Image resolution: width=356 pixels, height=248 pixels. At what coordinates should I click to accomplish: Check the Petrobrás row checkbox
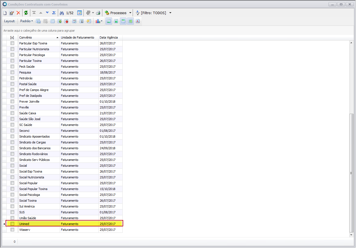click(12, 78)
